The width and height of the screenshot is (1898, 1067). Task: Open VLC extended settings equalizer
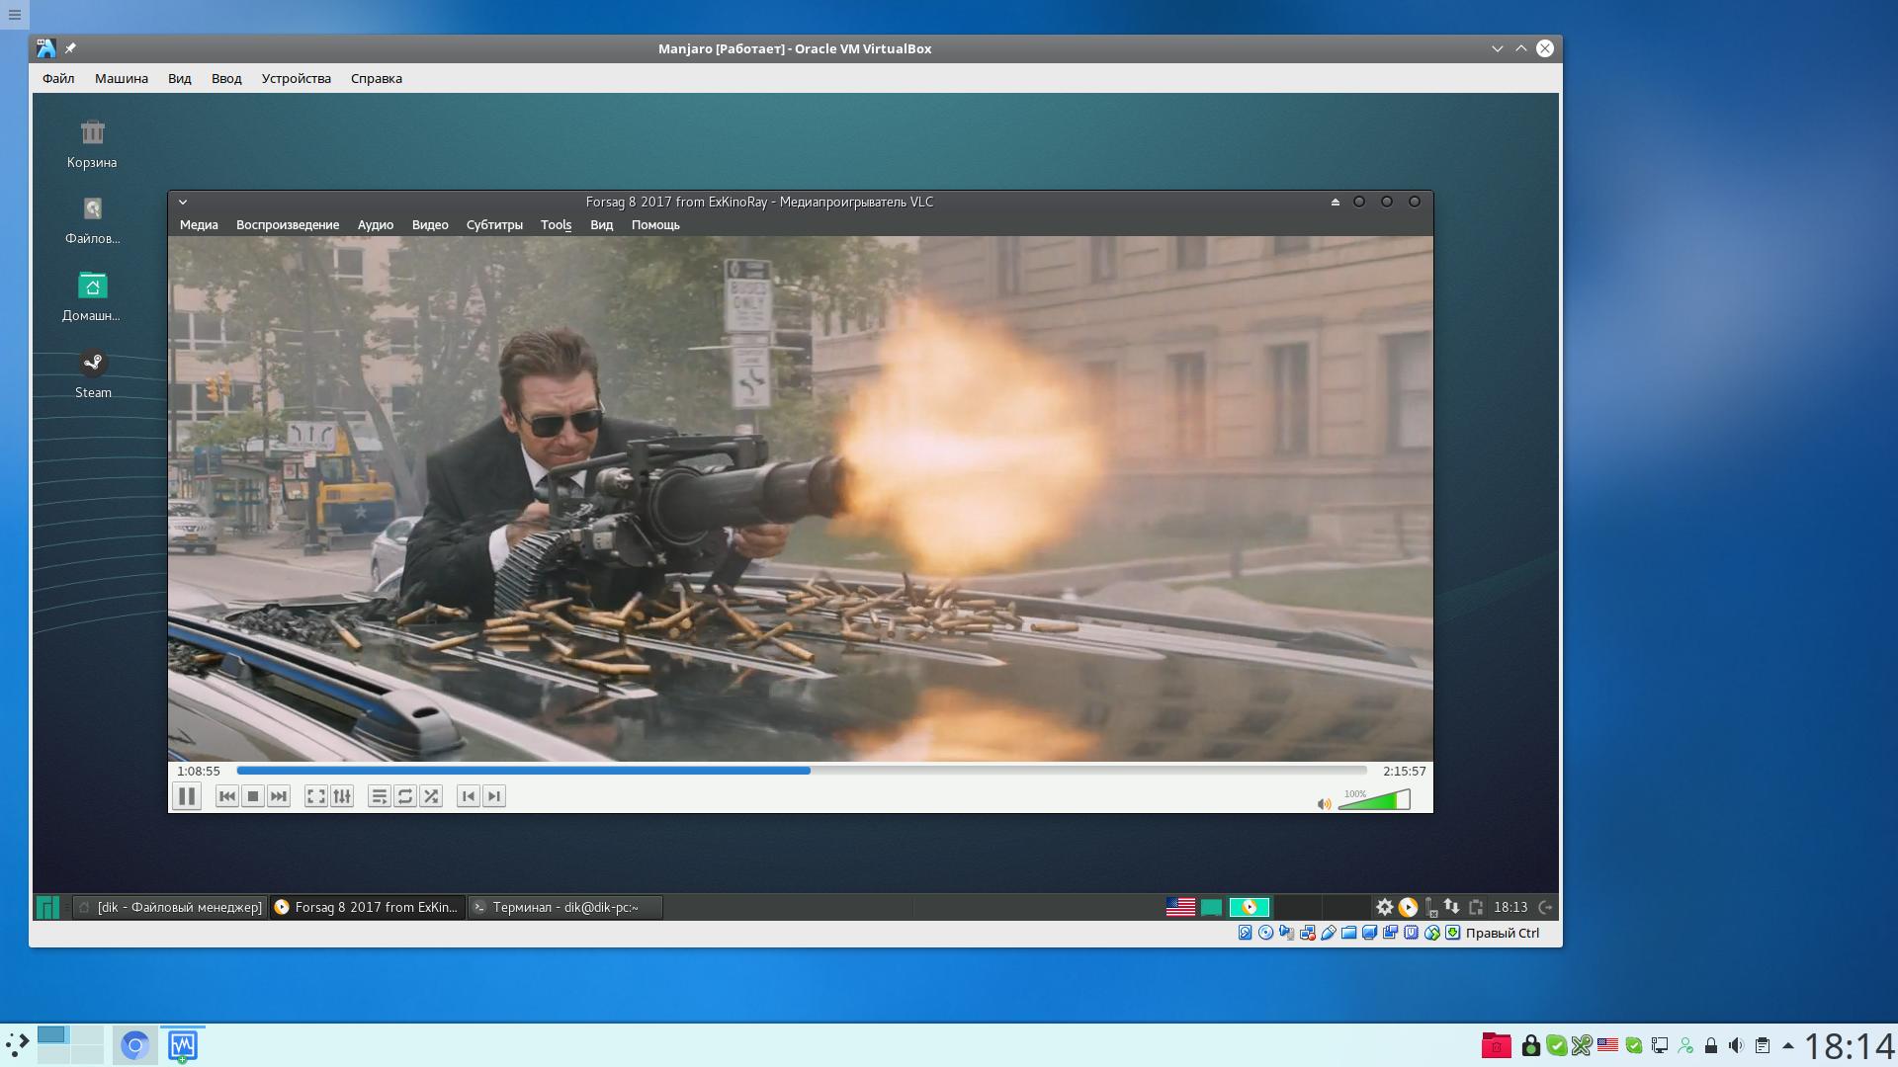click(342, 796)
